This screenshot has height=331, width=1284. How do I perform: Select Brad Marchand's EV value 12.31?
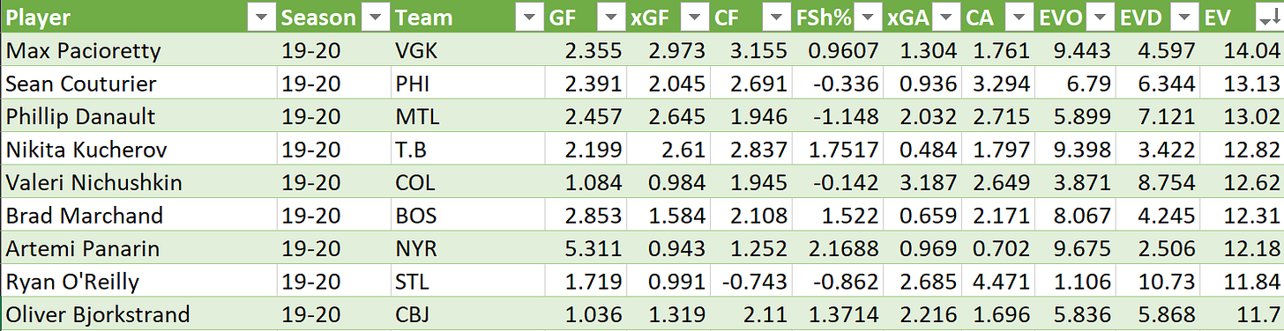1243,216
